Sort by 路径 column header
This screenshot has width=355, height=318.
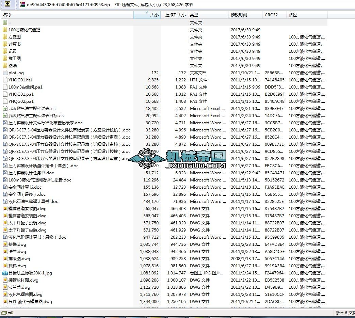tap(307, 15)
